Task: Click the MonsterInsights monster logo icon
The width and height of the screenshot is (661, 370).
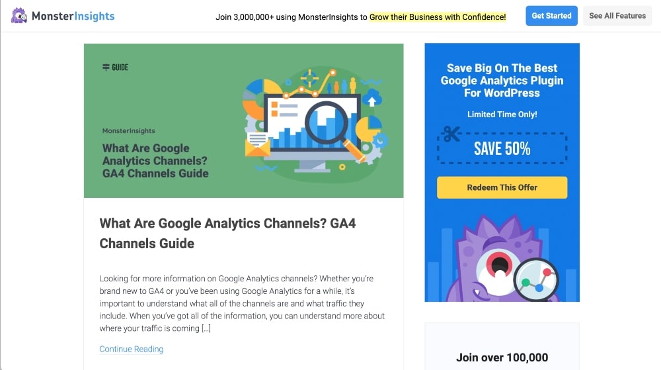Action: [19, 16]
